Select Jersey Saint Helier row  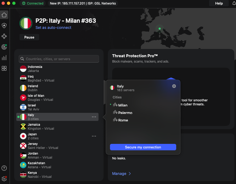click(57, 146)
